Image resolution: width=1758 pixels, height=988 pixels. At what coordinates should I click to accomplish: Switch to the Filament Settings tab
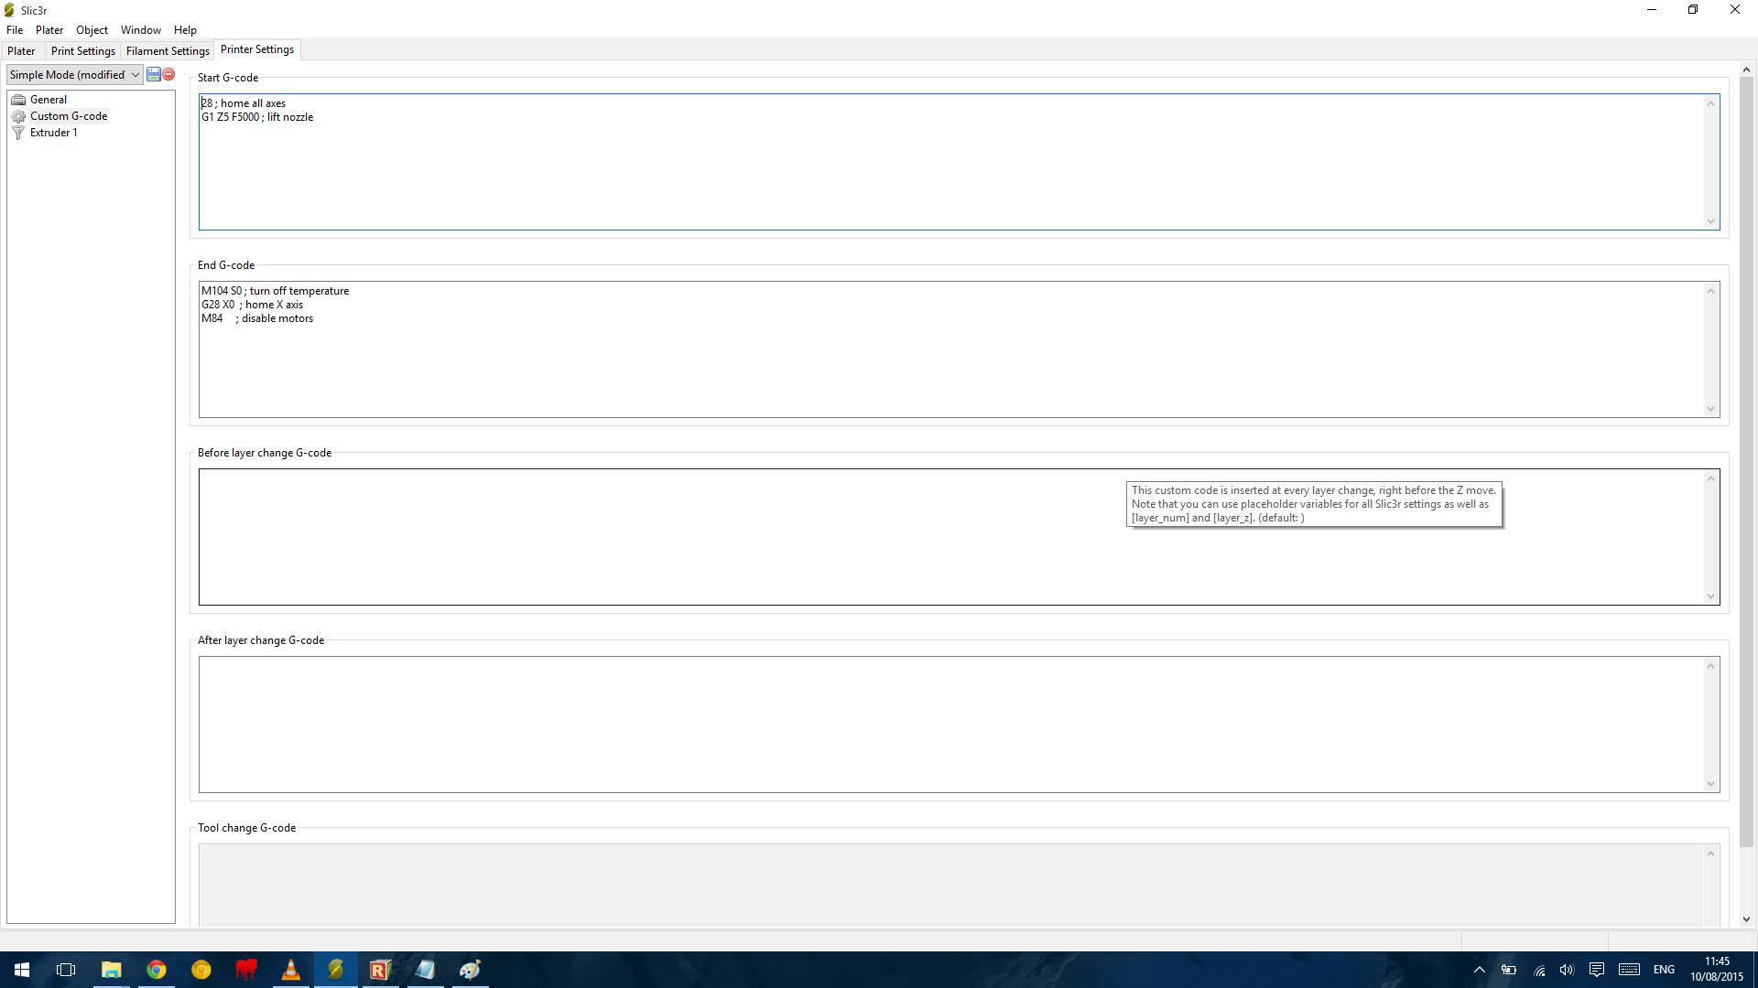168,51
